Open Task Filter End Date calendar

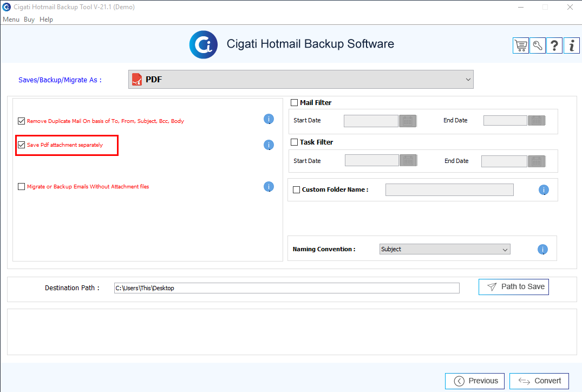[x=537, y=161]
